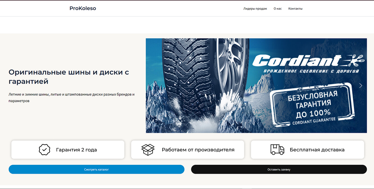Click the Оригинальные шины и диски heading
The height and width of the screenshot is (189, 374).
(x=69, y=77)
